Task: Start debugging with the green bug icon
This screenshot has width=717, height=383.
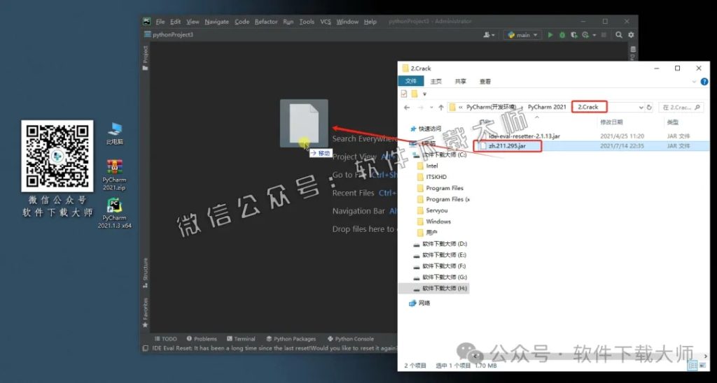Action: [x=562, y=35]
